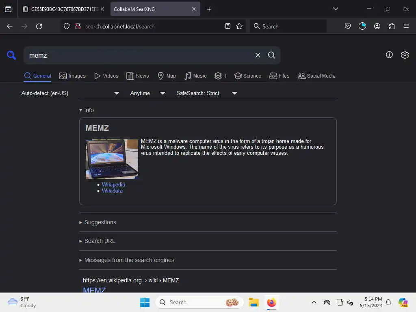Open the MEMZ Wikipedia result title
Viewport: 416px width, 312px height.
94,290
